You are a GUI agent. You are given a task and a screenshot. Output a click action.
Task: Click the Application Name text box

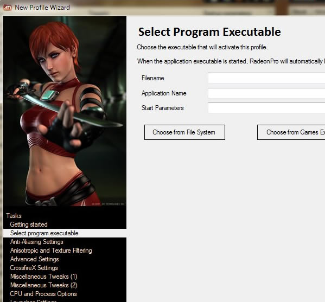coord(266,93)
